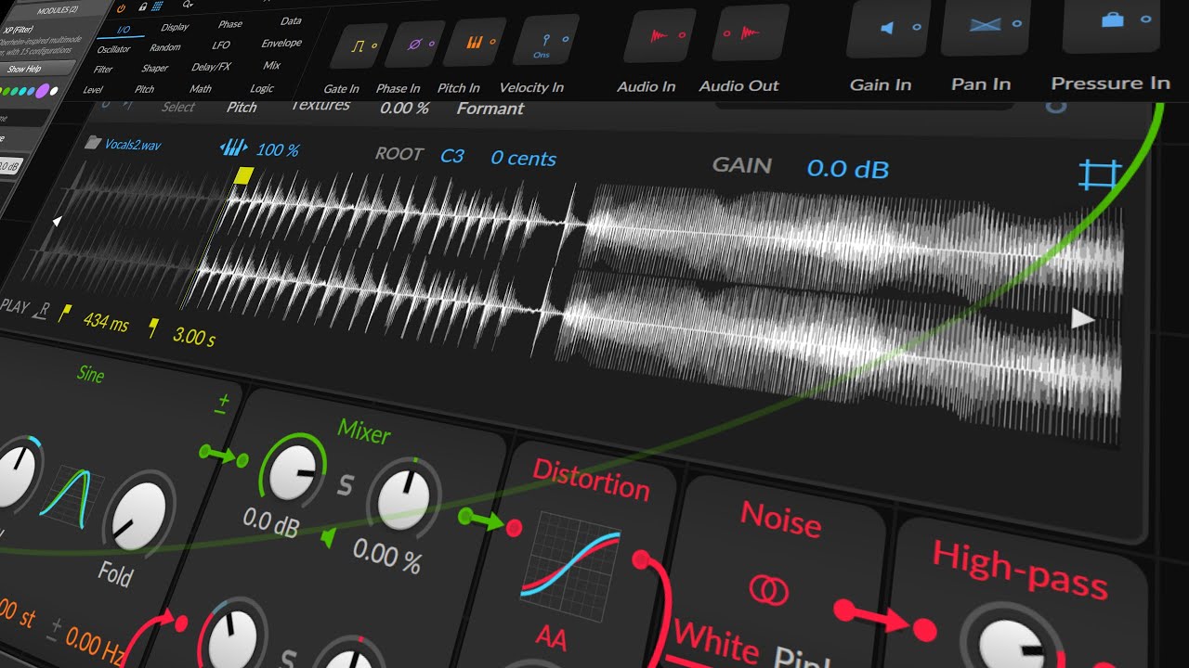Select the Envelope module category
Image resolution: width=1189 pixels, height=668 pixels.
click(281, 43)
